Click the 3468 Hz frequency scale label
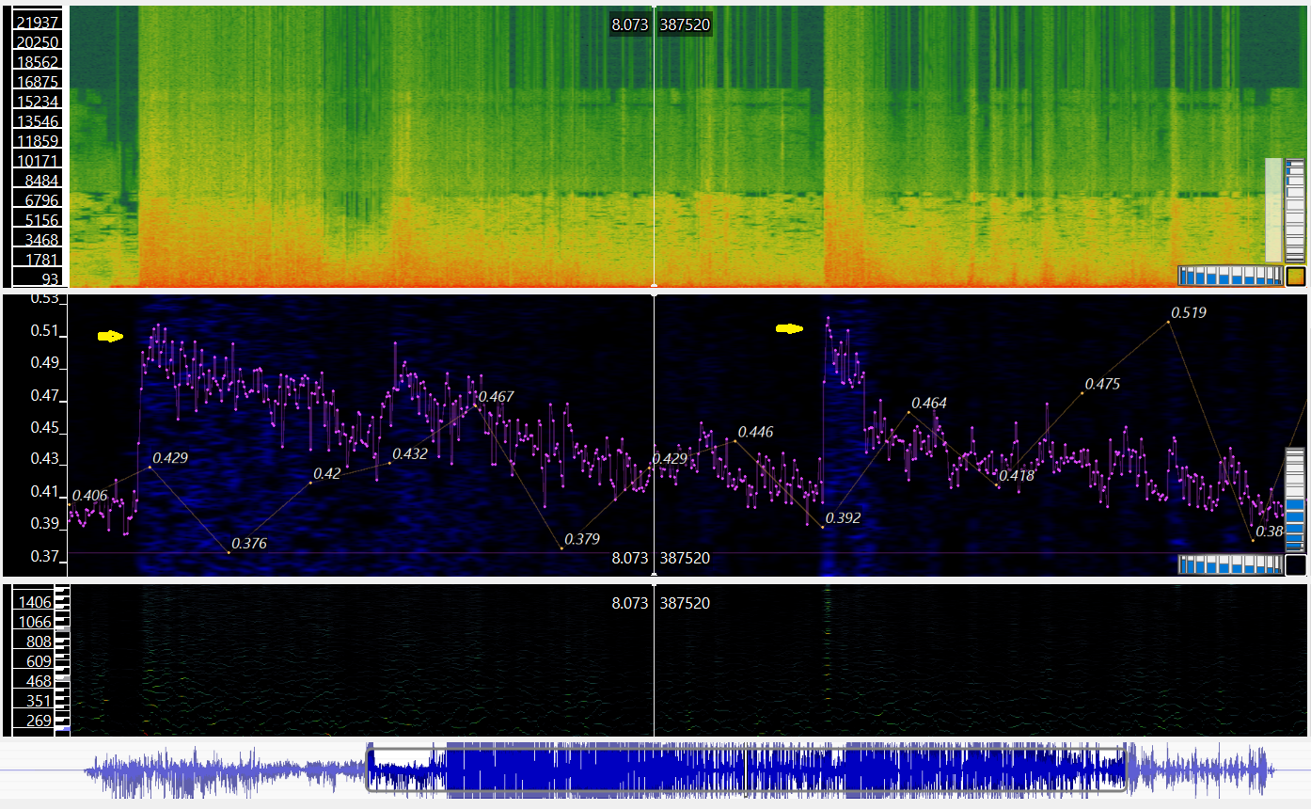 (x=42, y=240)
